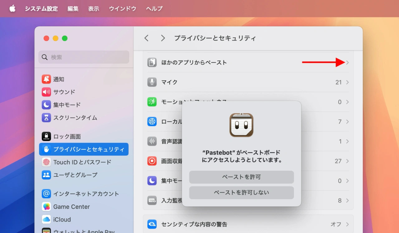Viewport: 399px width, 233px height.
Task: Expand マイク row chevron showing 21
Action: point(347,82)
